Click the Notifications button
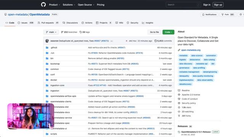Screen dimensions: 244x137 click(x=209, y=14)
